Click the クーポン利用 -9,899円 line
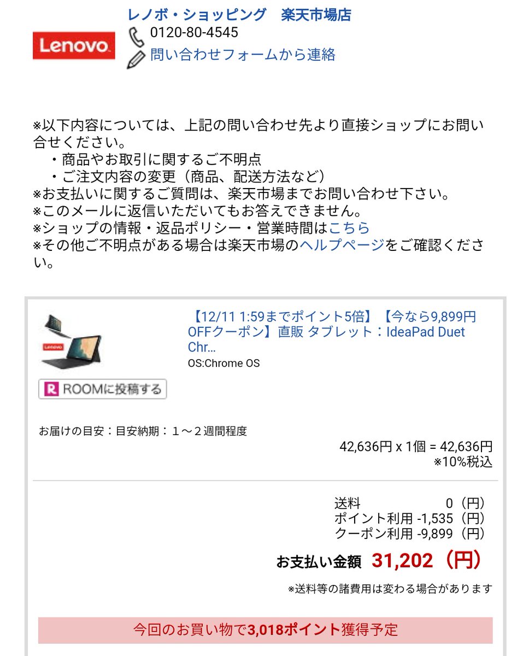 click(x=410, y=534)
